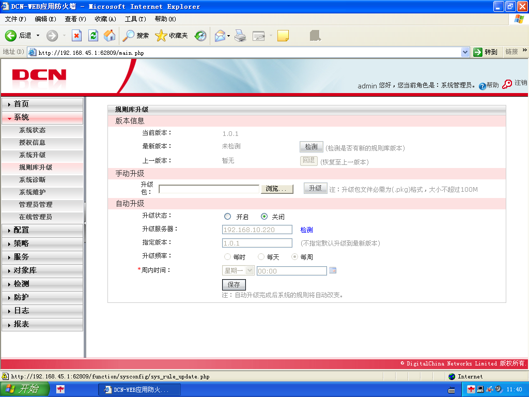Click the upgrade package file path field

(x=209, y=189)
